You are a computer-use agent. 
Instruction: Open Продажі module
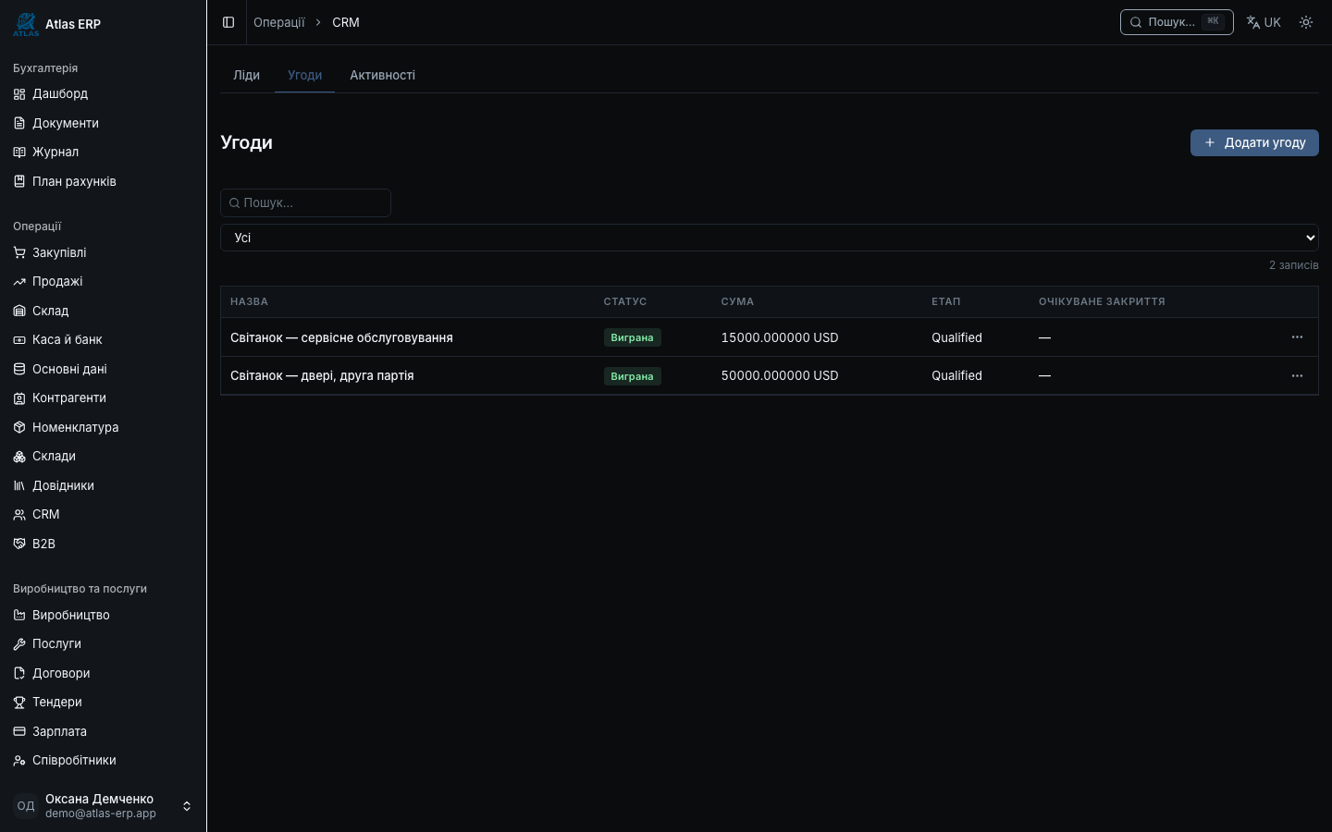pyautogui.click(x=103, y=281)
